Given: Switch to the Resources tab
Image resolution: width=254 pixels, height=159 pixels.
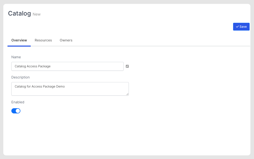Looking at the screenshot, I should coord(43,40).
